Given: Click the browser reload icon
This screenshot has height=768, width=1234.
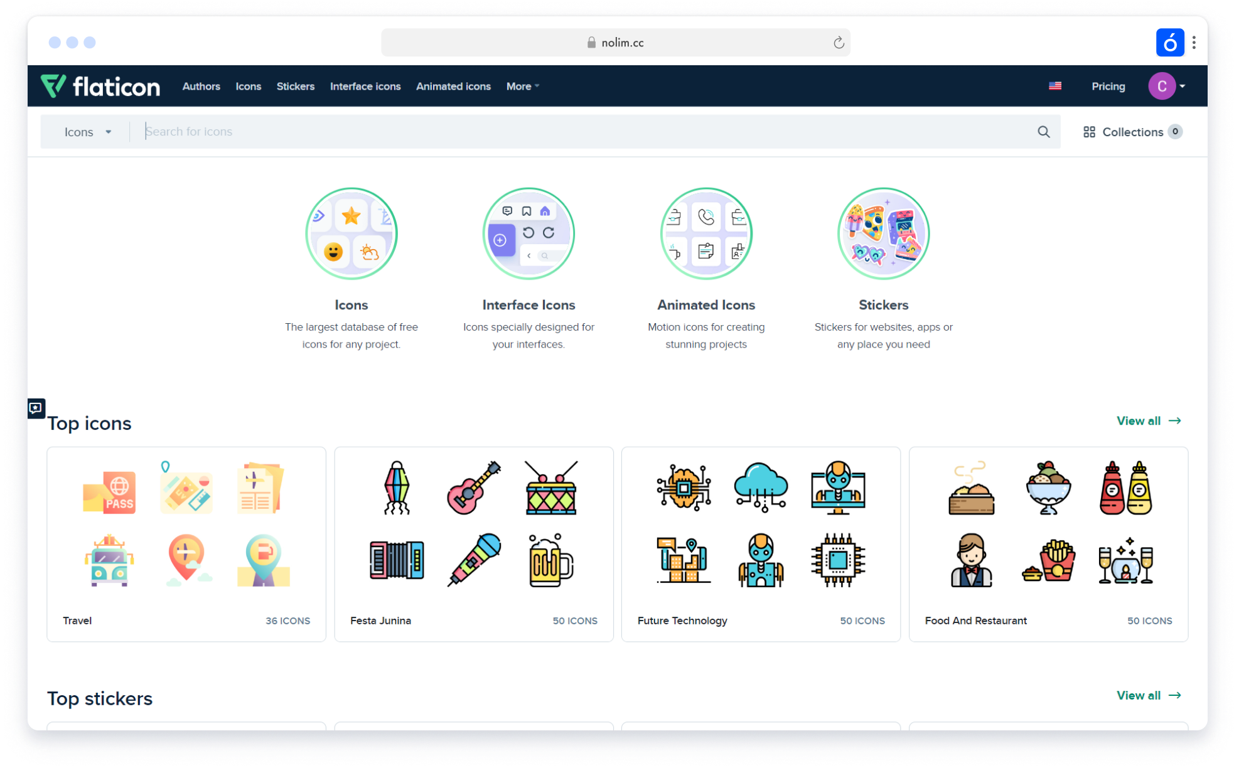Looking at the screenshot, I should click(x=839, y=43).
